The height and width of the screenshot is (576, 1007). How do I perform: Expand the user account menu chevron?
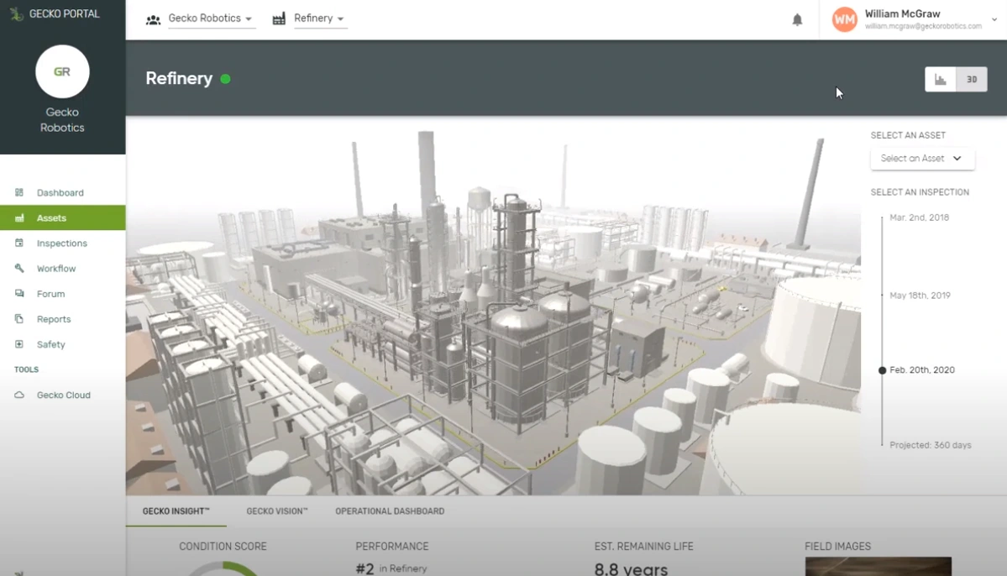tap(994, 20)
